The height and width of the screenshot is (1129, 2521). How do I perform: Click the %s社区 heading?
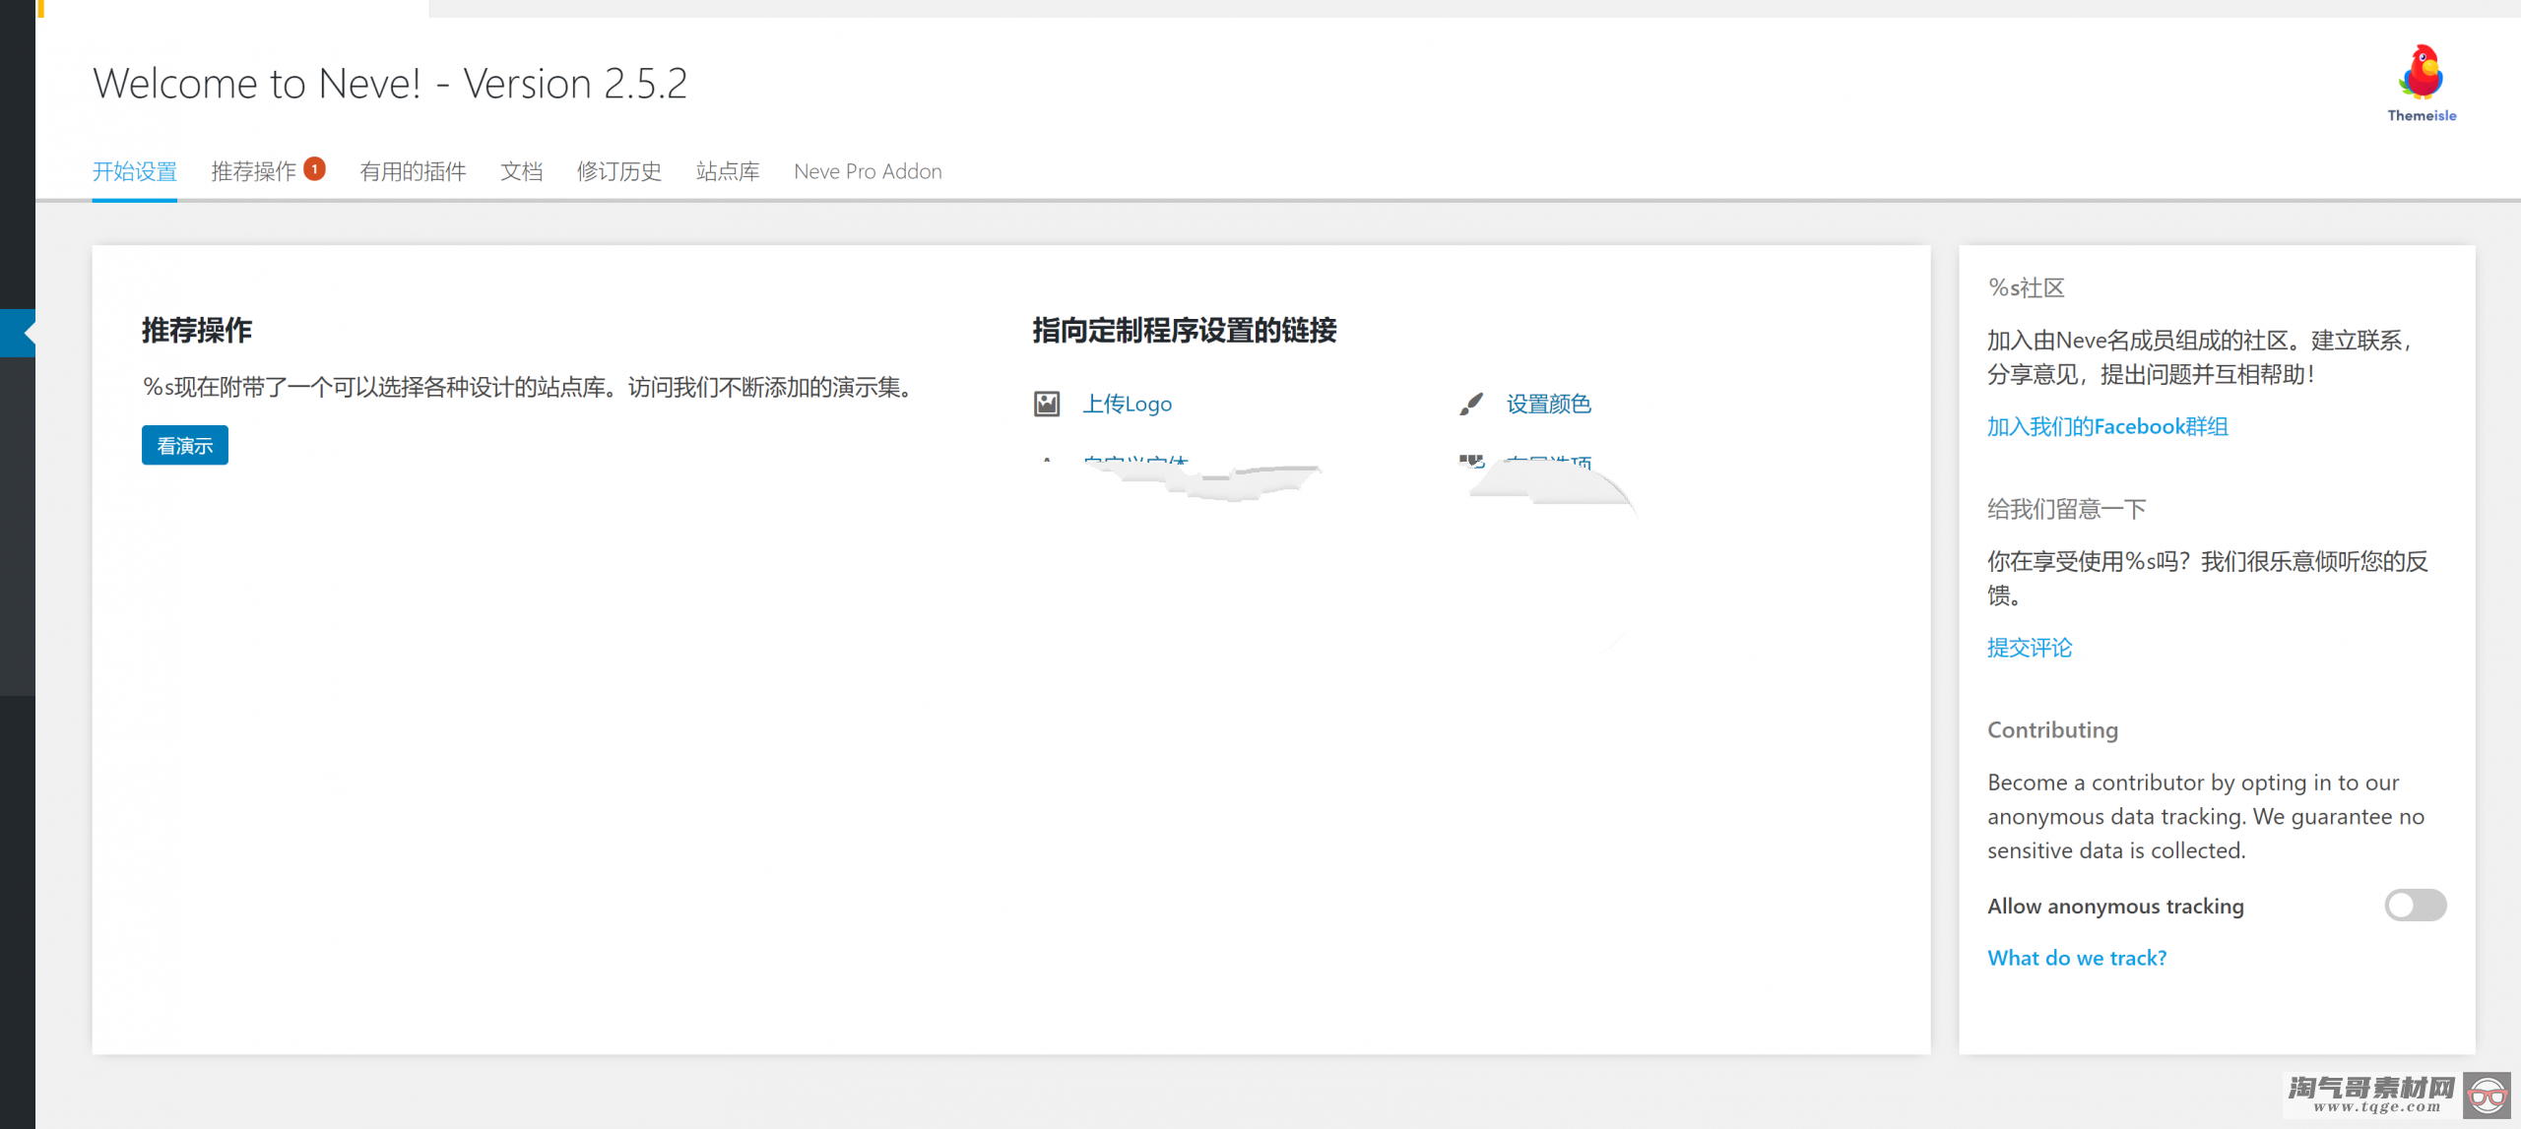2026,287
